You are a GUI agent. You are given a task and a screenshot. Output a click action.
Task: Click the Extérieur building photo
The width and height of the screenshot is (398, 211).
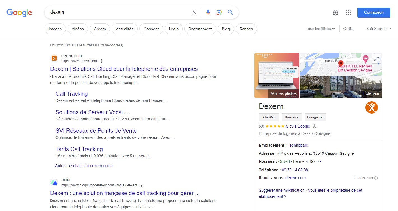(341, 87)
